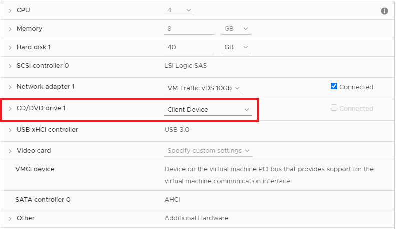The image size is (396, 229).
Task: Click the Hard disk 1 size field
Action: click(x=189, y=47)
